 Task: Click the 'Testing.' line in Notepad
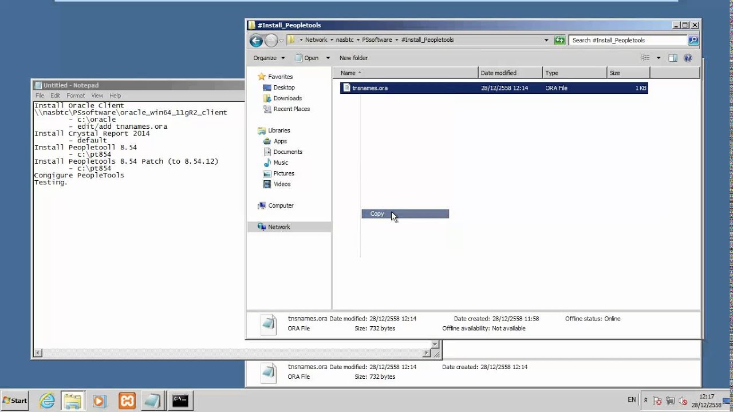[x=51, y=183]
